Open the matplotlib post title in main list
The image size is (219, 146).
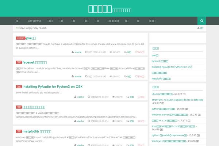(x=37, y=131)
